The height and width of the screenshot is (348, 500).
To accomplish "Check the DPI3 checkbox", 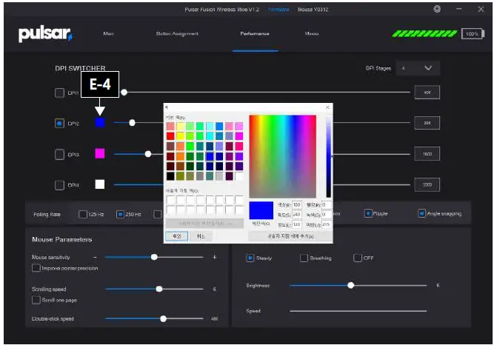I will [60, 155].
